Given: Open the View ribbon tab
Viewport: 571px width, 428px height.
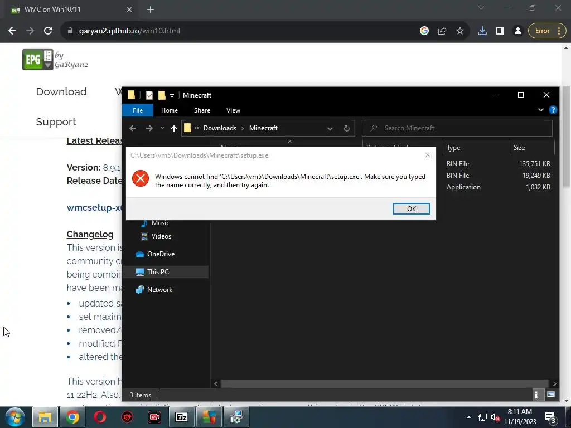Looking at the screenshot, I should click(x=233, y=110).
